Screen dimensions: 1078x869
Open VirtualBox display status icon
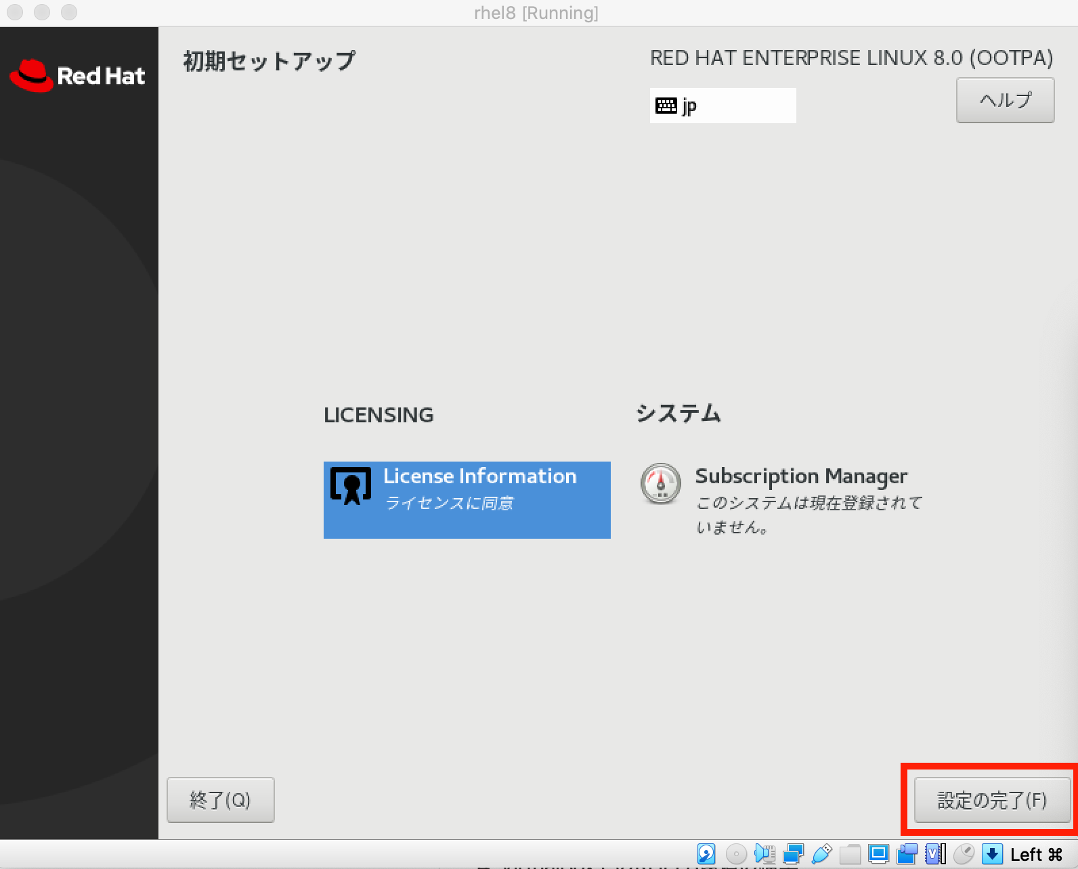click(x=878, y=854)
